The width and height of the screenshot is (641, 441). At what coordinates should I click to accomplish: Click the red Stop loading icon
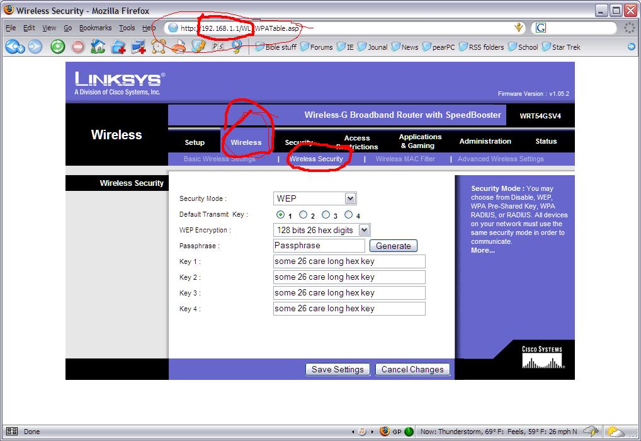tap(77, 47)
